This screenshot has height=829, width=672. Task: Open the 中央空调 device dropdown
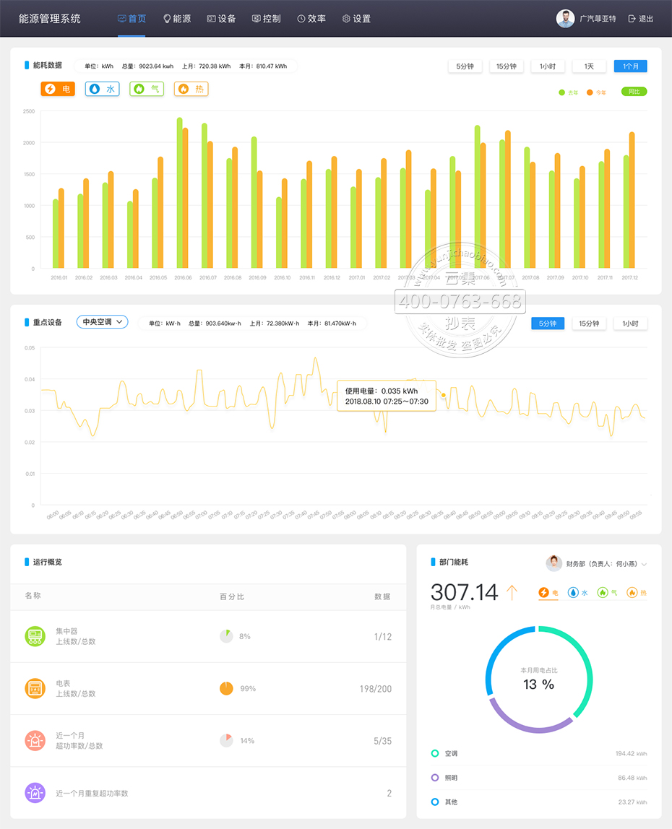click(102, 322)
